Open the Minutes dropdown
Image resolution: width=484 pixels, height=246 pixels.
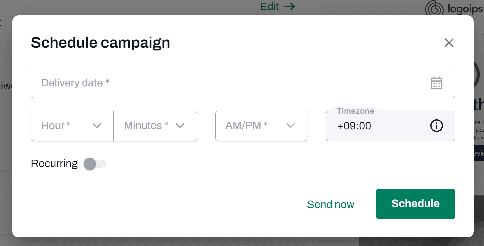[151, 126]
